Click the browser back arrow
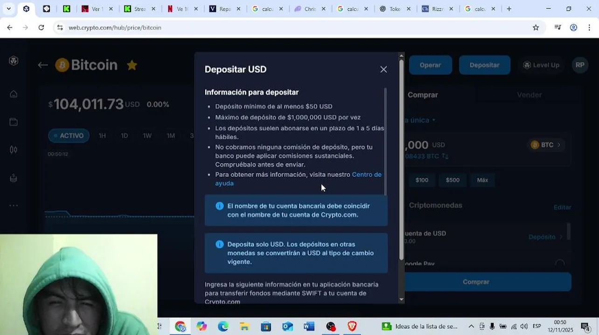 pos(10,27)
